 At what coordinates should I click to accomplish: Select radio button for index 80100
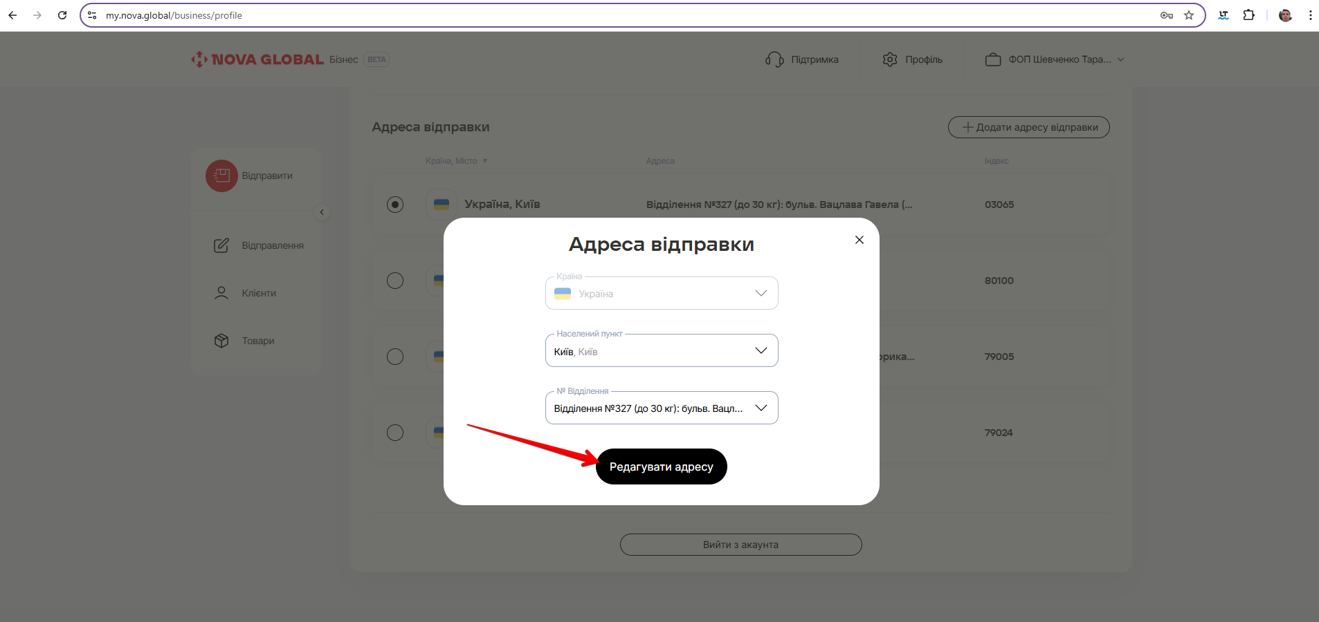pyautogui.click(x=395, y=281)
